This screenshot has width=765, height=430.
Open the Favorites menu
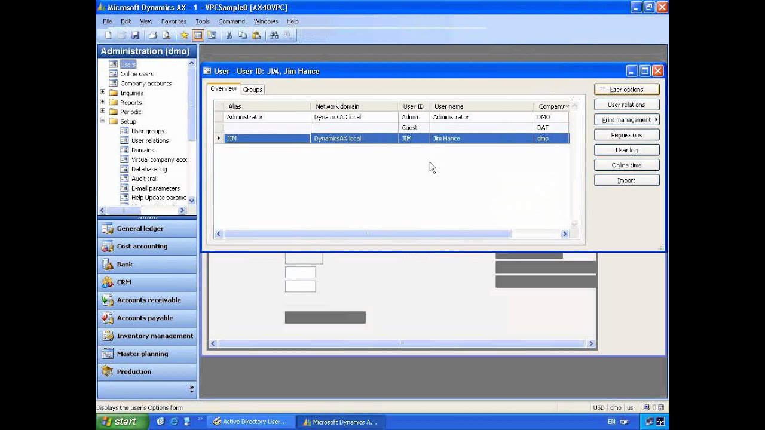tap(173, 21)
